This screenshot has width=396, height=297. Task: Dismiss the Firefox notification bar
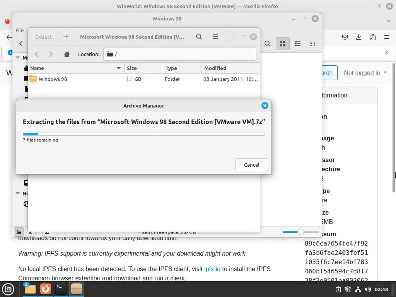click(x=387, y=53)
